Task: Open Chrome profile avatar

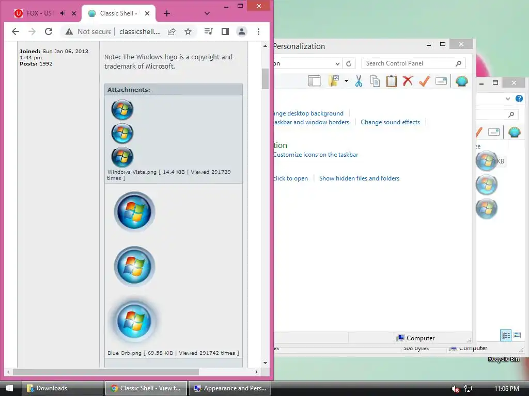Action: (x=242, y=31)
